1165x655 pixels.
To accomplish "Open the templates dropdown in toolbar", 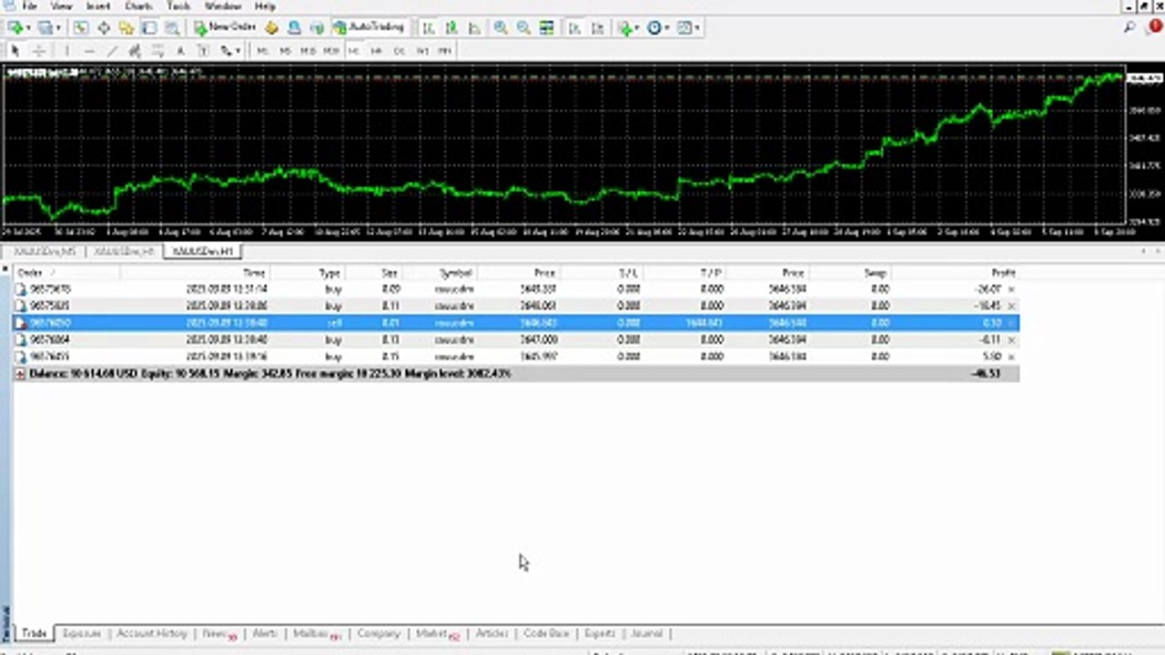I will pyautogui.click(x=689, y=28).
